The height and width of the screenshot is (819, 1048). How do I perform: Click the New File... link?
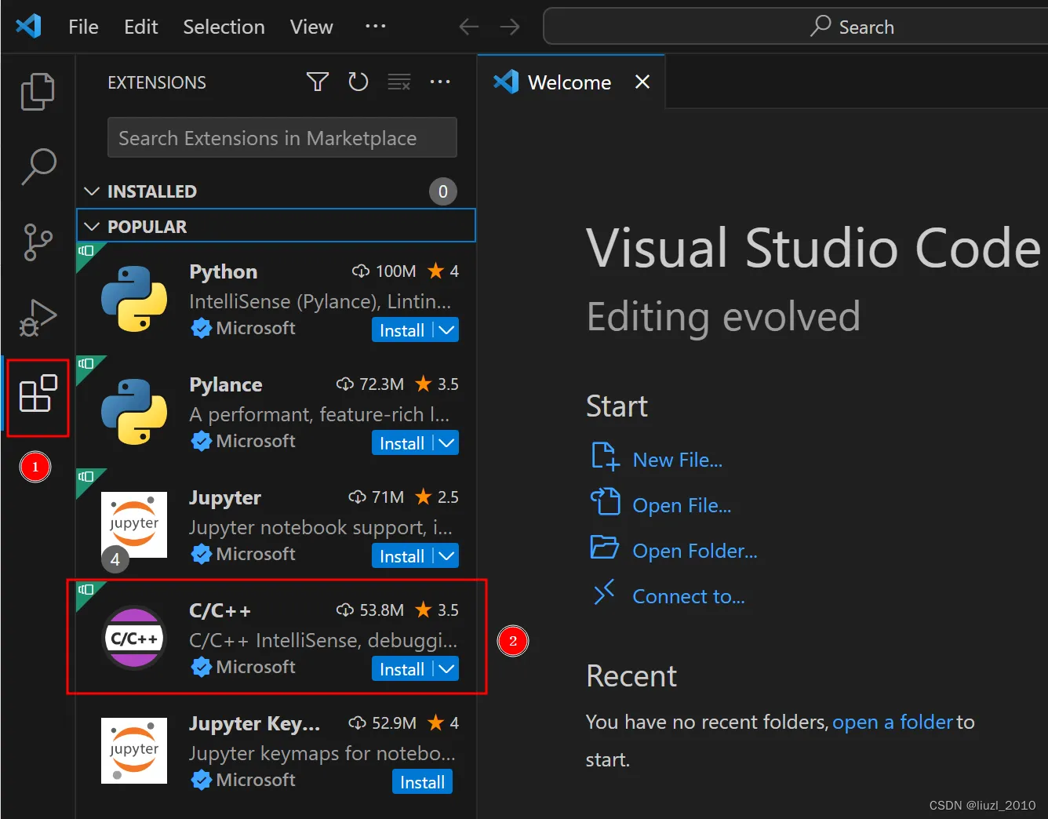pos(677,460)
